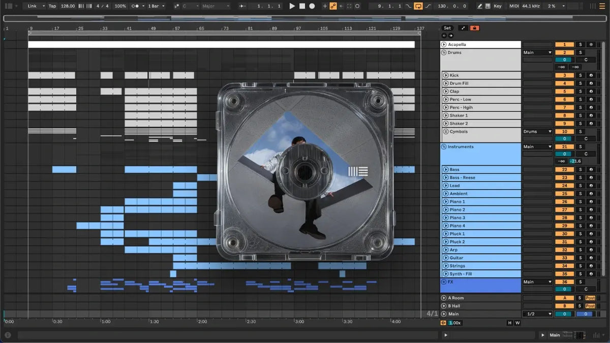Toggle the Key map mode switch
610x343 pixels.
click(497, 6)
